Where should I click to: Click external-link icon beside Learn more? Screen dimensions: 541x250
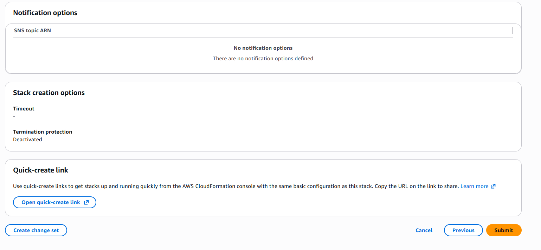pos(493,186)
